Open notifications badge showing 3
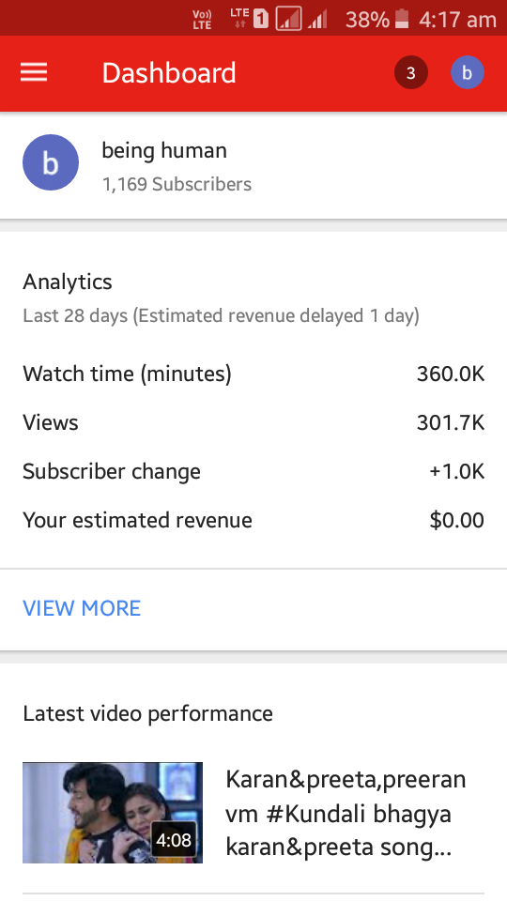The height and width of the screenshot is (901, 507). click(411, 73)
